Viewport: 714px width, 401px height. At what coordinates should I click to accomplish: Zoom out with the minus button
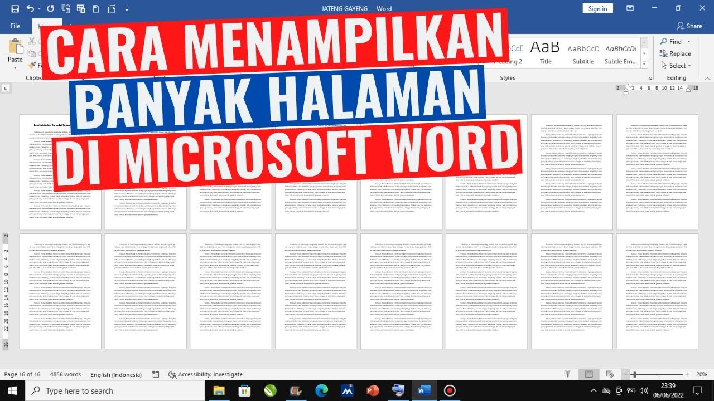pos(626,375)
